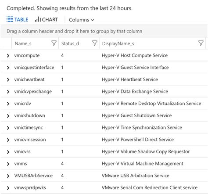
Task: Expand the VMUSBArbService row
Action: [x=8, y=176]
